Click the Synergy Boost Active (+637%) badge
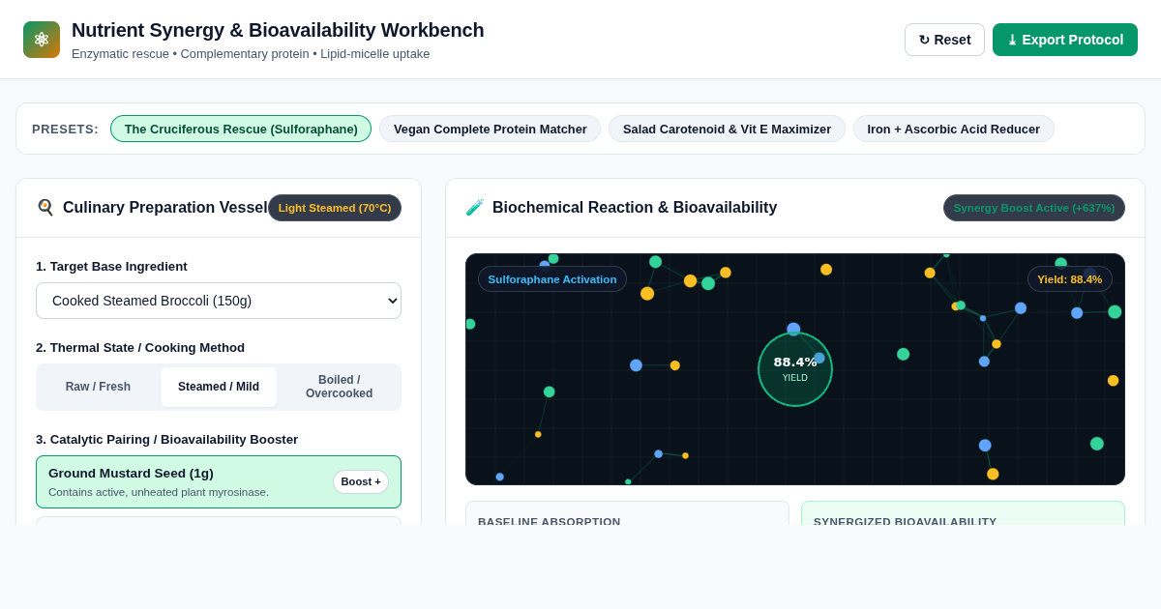This screenshot has width=1161, height=609. (x=1034, y=208)
